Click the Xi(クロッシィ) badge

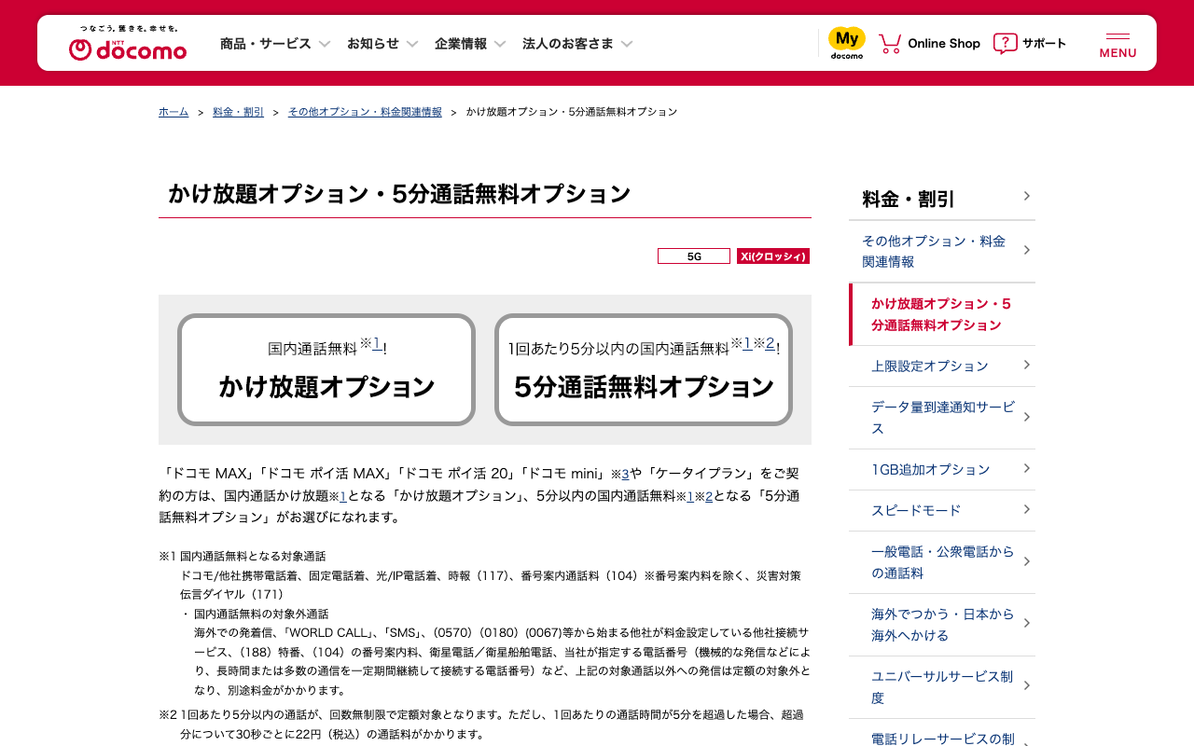[x=773, y=256]
